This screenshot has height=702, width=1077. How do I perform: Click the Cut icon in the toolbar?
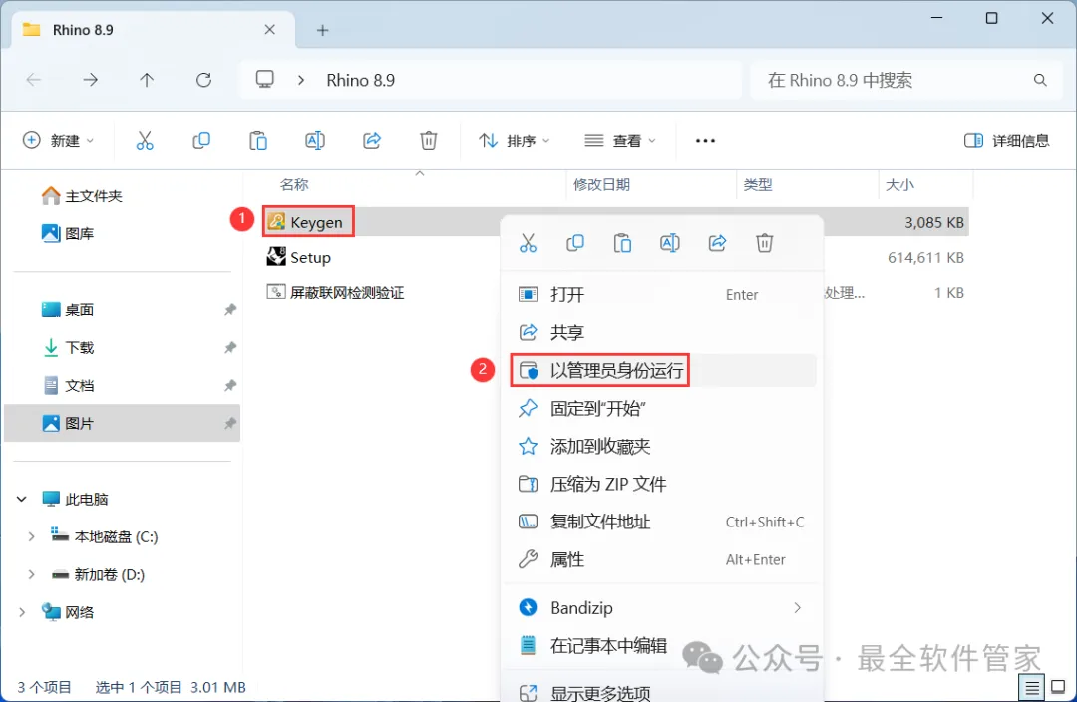pos(145,141)
